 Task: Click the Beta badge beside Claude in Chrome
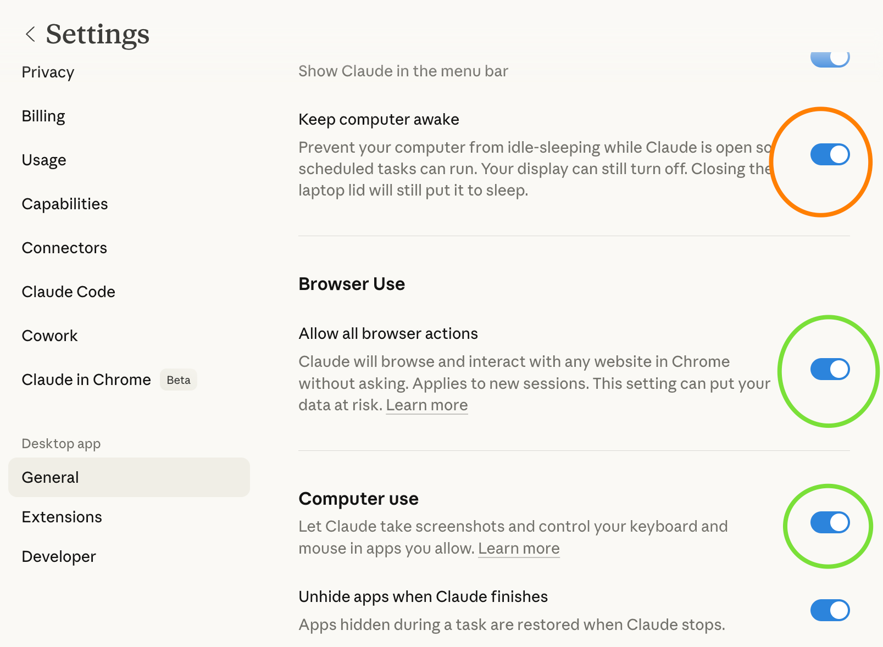click(179, 380)
